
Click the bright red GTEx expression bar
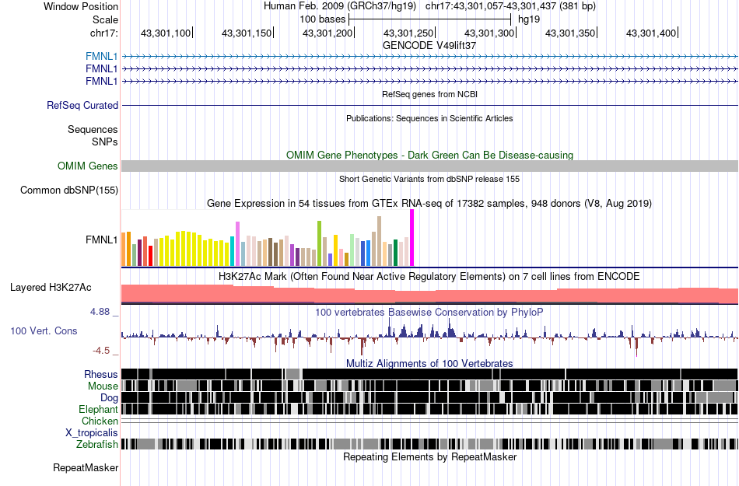click(151, 256)
